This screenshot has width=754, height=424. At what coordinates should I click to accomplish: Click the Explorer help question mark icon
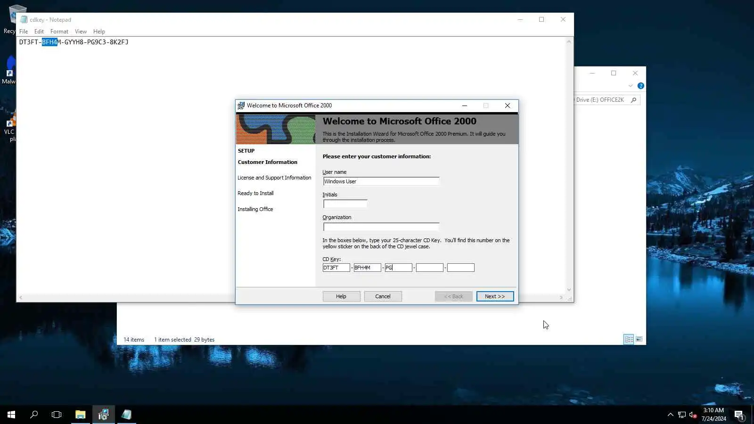641,86
